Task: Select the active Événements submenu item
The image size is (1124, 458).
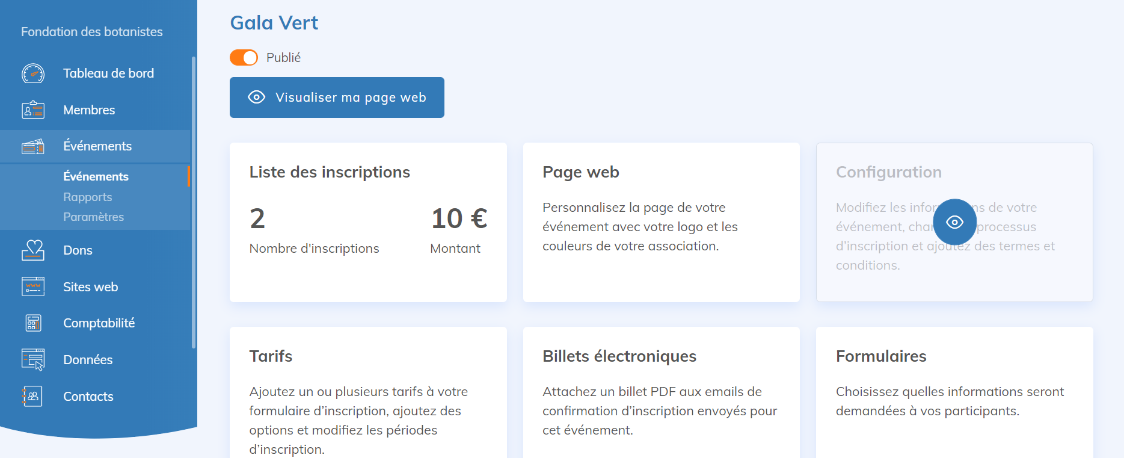Action: [x=96, y=176]
